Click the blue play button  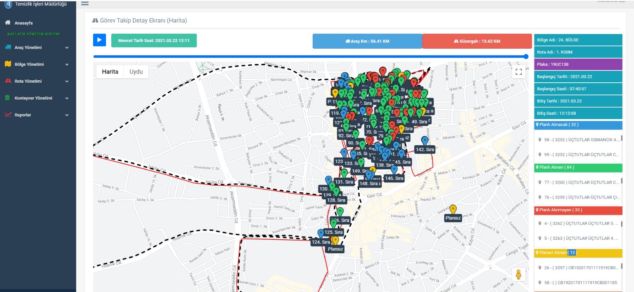(99, 40)
